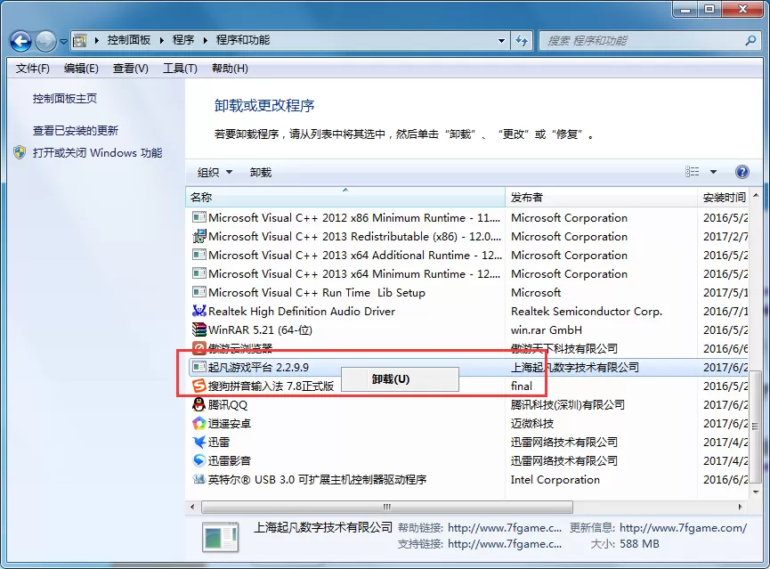This screenshot has height=569, width=770.
Task: Click the install date 2017/2/7
Action: point(725,236)
